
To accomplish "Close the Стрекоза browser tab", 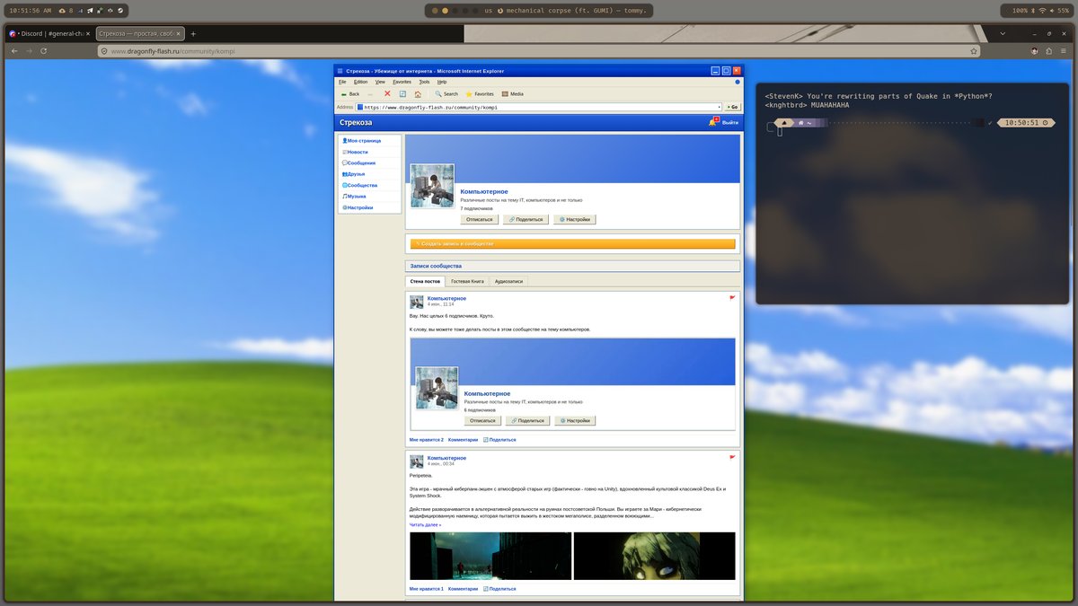I will [x=178, y=33].
